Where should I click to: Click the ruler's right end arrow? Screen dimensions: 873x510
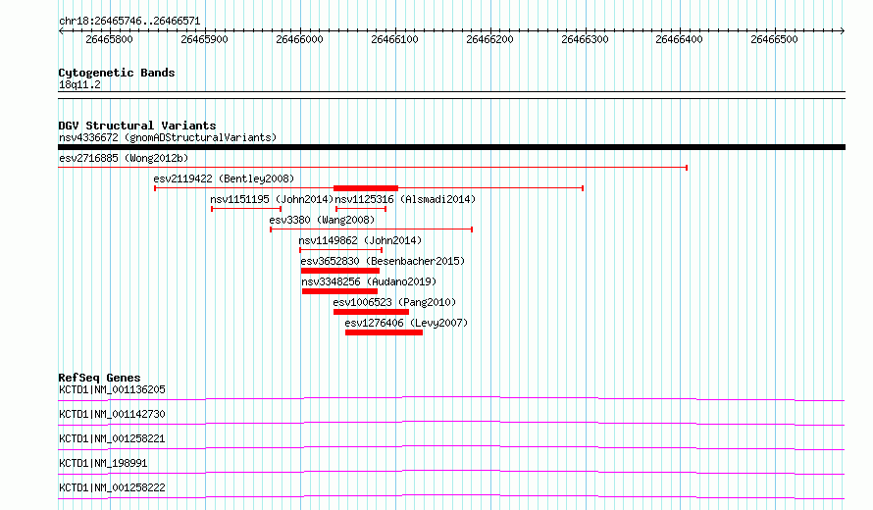pyautogui.click(x=843, y=31)
